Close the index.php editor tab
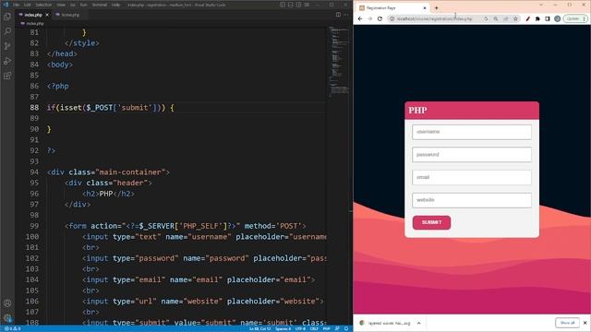 (x=47, y=15)
